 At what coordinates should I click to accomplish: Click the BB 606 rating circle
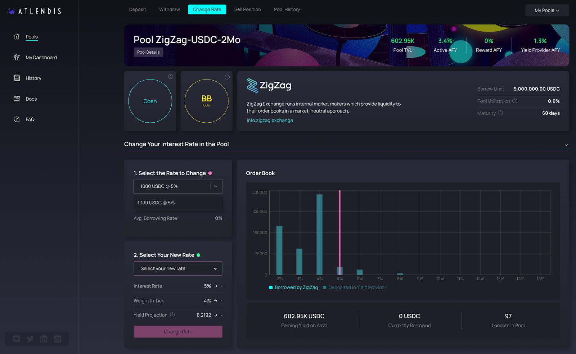(x=207, y=101)
